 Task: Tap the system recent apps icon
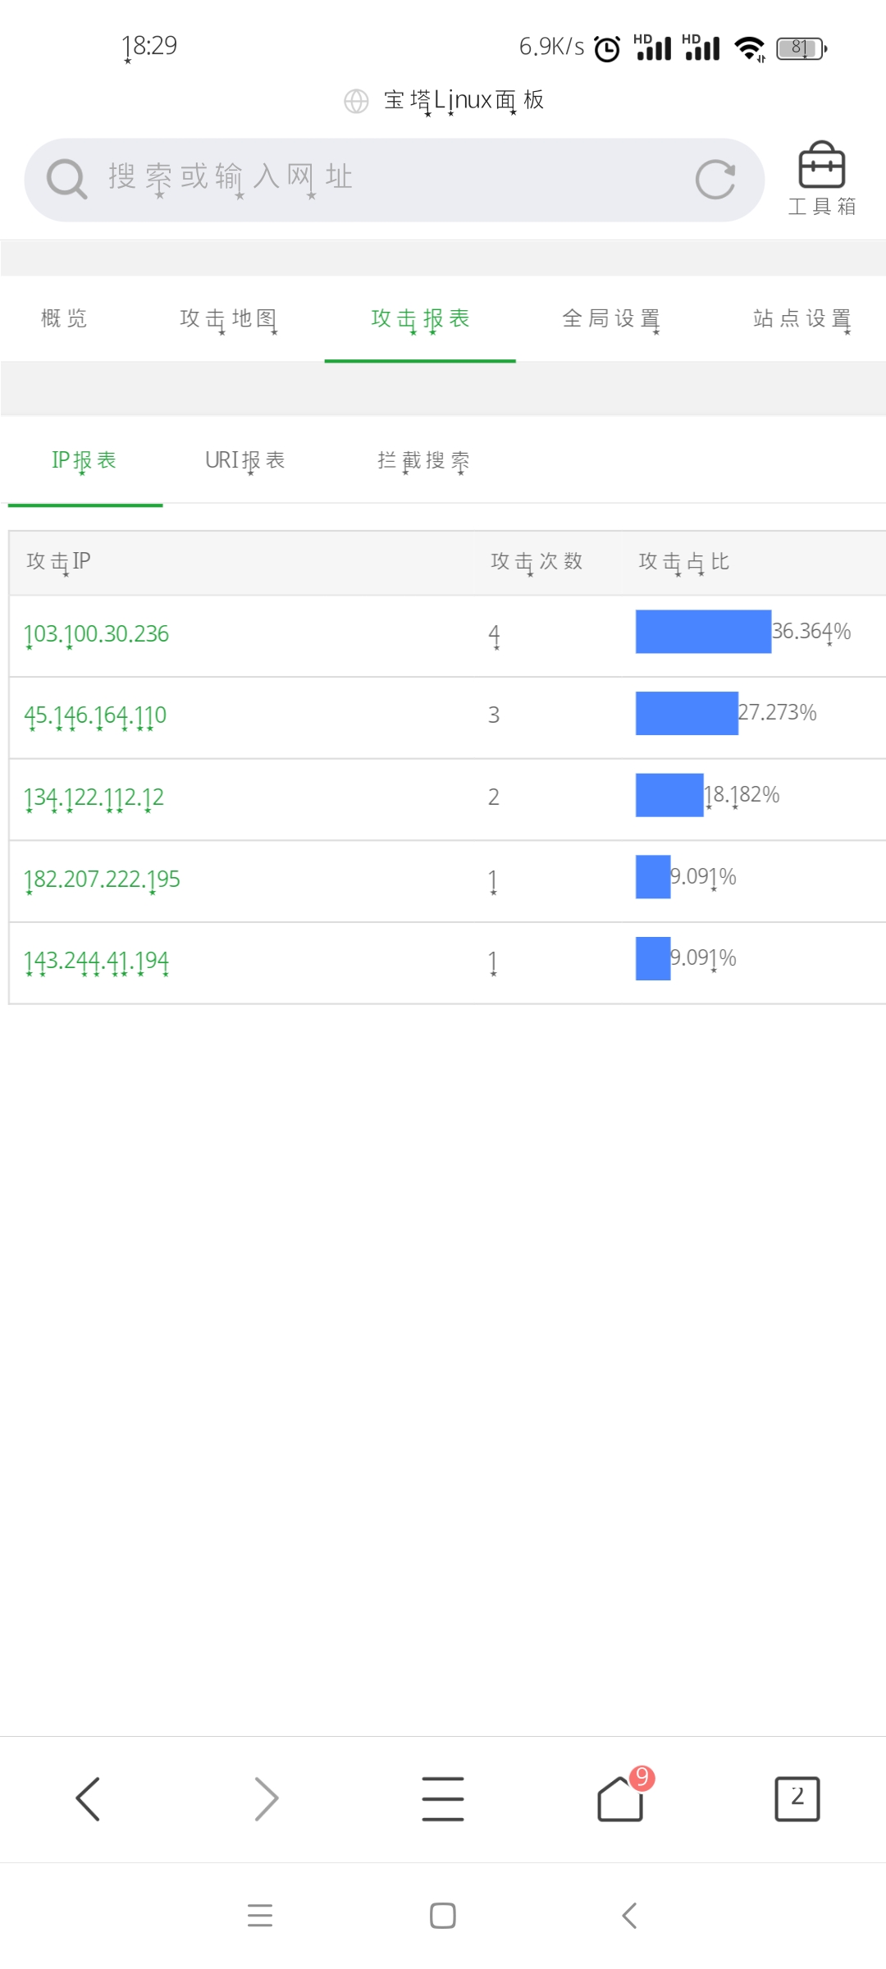click(x=260, y=1916)
